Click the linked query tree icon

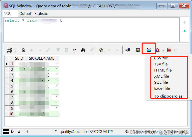pyautogui.click(x=127, y=50)
